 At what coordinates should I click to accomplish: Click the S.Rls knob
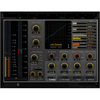pos(40,74)
